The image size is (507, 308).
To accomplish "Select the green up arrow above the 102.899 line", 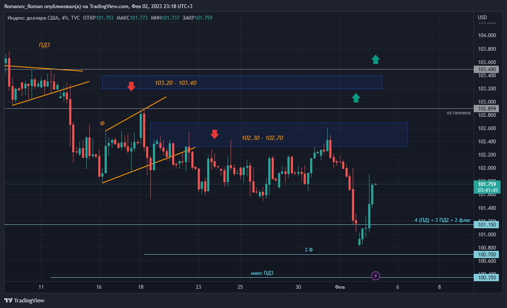I will click(356, 98).
